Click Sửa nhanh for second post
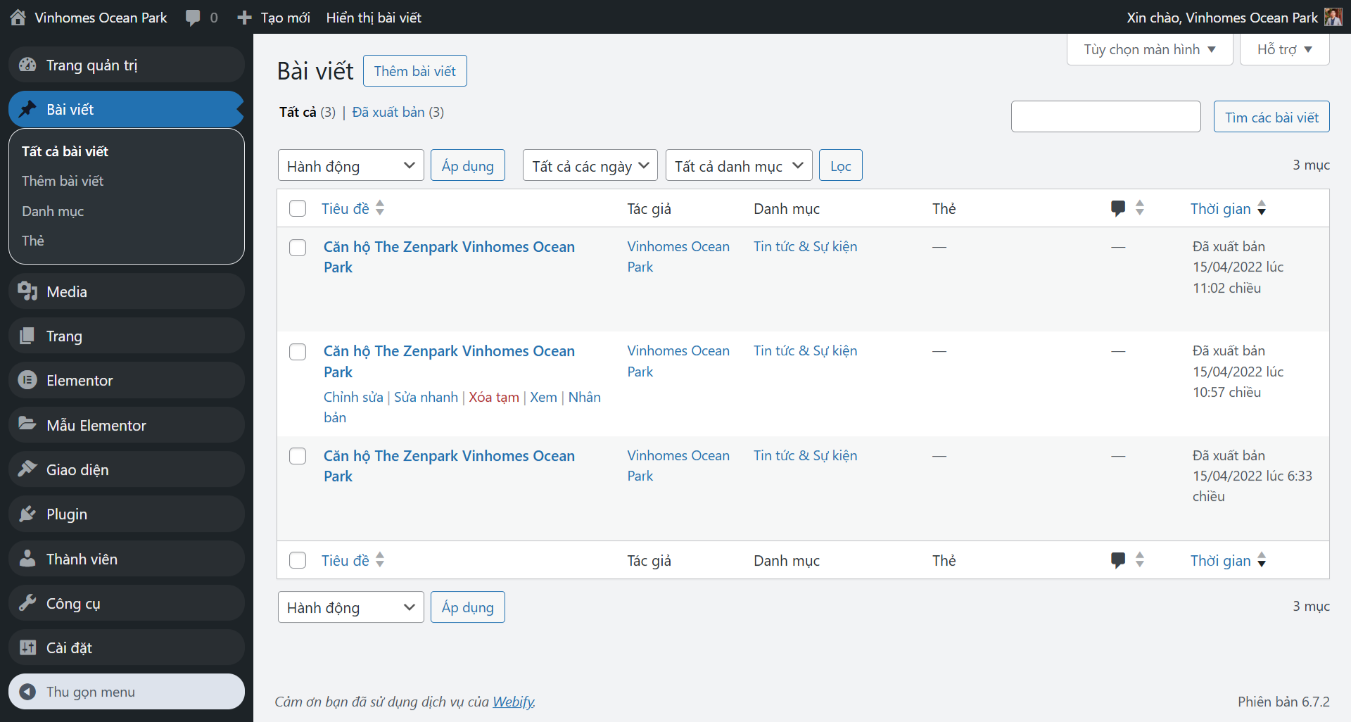Screen dimensions: 1351x722 point(426,397)
